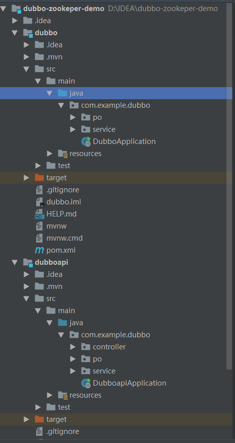
Task: Select the dubbo.iml file name
Action: (x=64, y=202)
